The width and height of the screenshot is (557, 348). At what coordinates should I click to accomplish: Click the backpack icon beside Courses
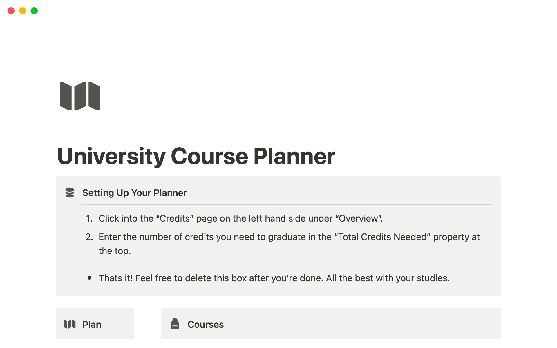coord(175,324)
